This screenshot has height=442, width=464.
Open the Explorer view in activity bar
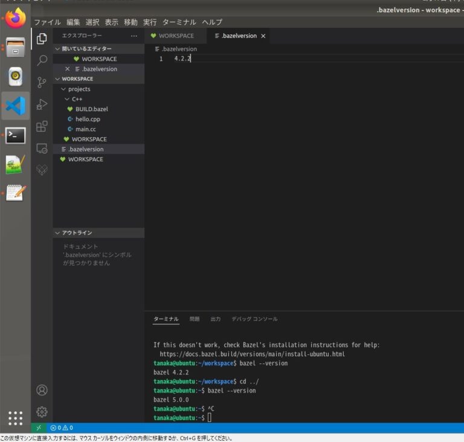coord(42,39)
